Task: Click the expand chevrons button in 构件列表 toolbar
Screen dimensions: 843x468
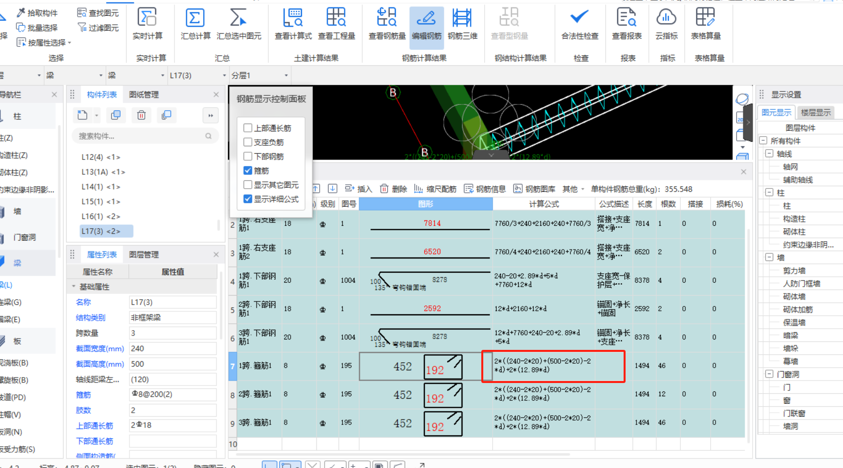Action: point(211,115)
